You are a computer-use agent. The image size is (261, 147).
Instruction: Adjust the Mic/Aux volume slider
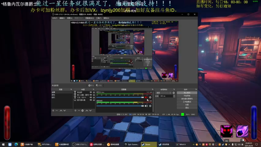(x=120, y=97)
